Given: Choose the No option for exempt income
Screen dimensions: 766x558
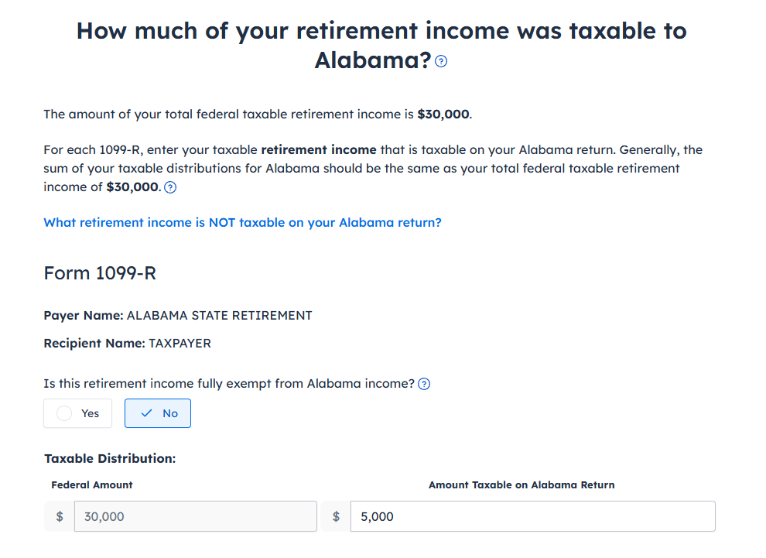Looking at the screenshot, I should pyautogui.click(x=158, y=413).
